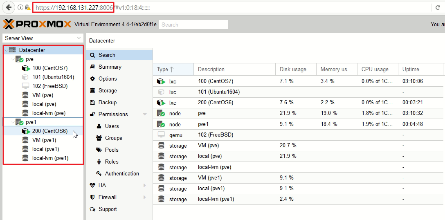Collapse the pve1 node expander arrow
The image size is (445, 220).
(13, 122)
